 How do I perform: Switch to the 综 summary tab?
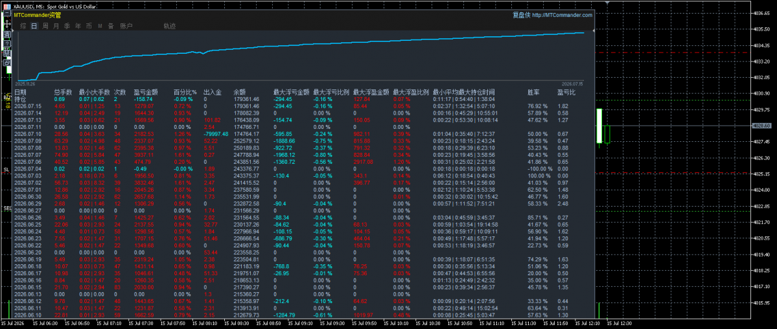click(x=23, y=26)
